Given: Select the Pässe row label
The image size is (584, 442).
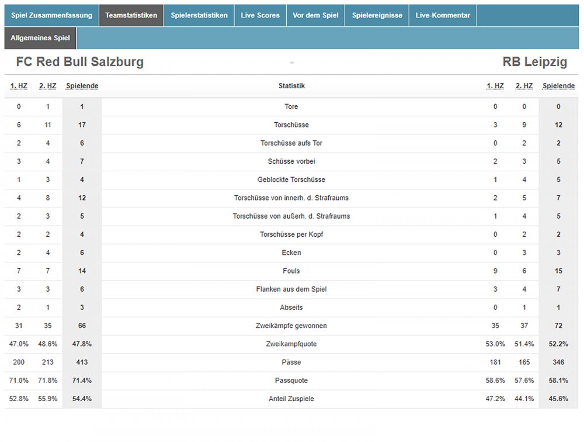Looking at the screenshot, I should (x=291, y=362).
